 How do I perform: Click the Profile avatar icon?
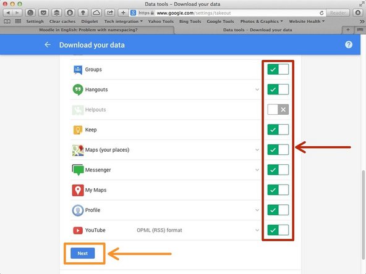78,210
